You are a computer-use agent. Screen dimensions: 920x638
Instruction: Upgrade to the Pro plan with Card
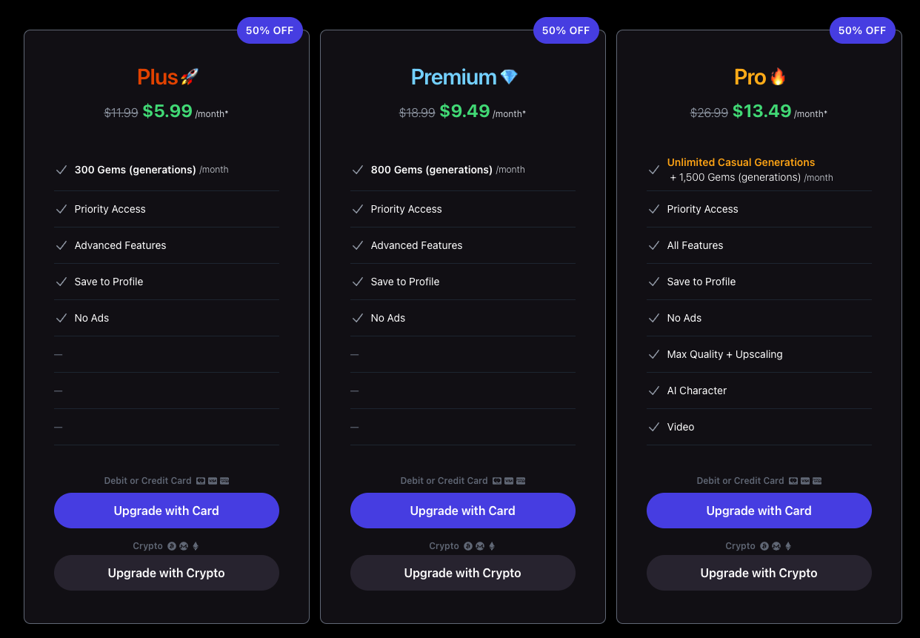click(759, 511)
